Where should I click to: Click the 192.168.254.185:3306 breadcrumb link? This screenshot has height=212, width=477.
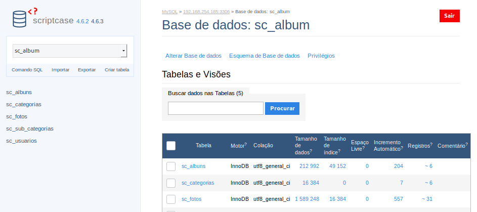pos(206,12)
